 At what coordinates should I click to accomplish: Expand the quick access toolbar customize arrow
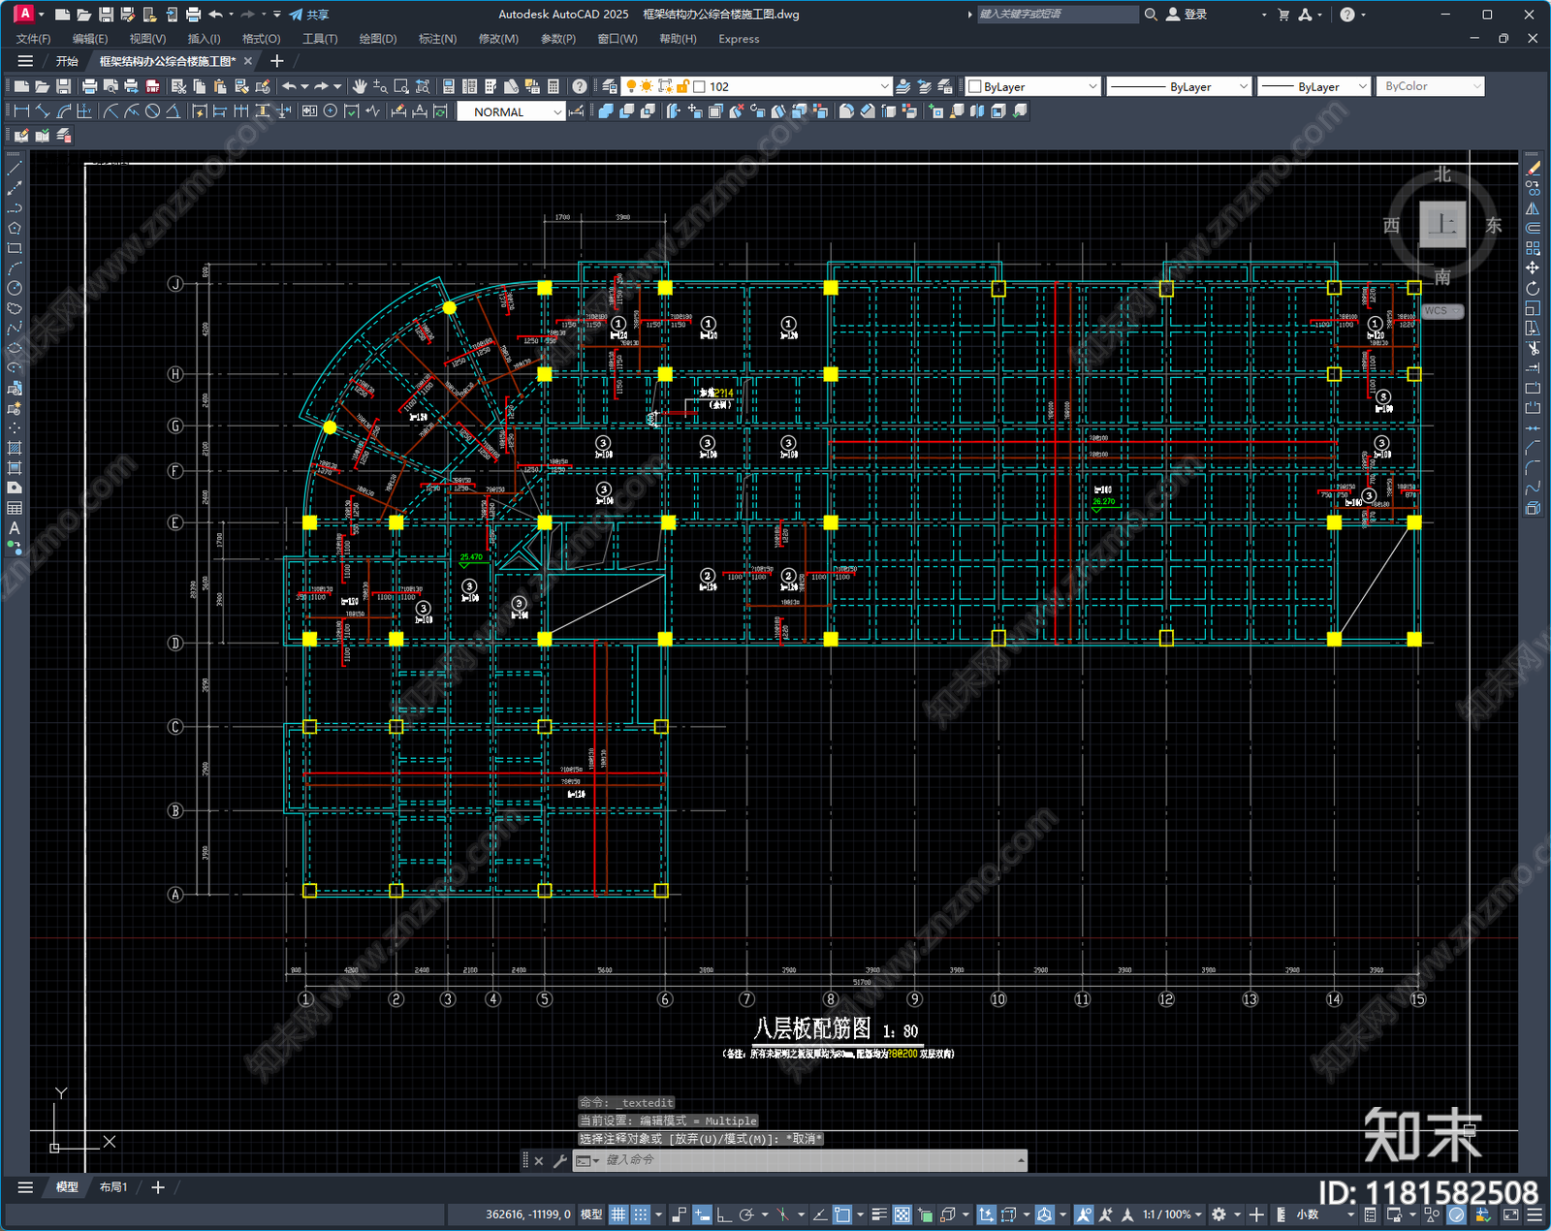click(x=277, y=15)
